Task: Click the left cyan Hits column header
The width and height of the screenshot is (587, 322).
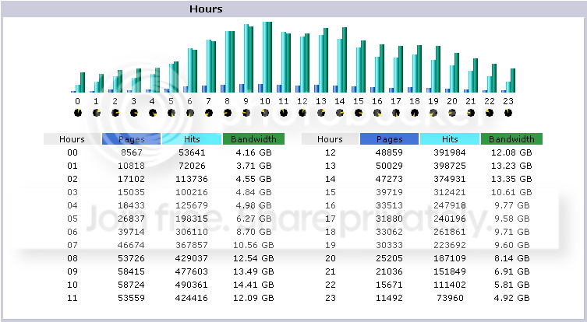Action: pyautogui.click(x=192, y=139)
